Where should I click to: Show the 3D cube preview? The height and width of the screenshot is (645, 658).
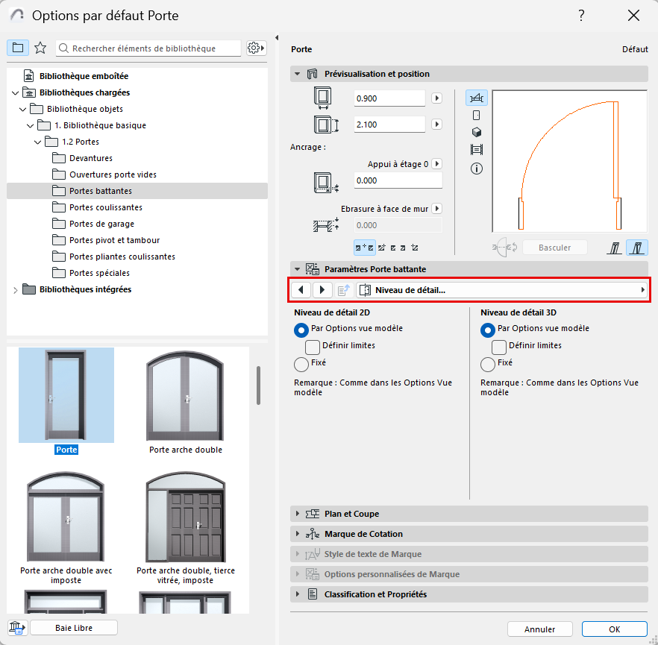(x=477, y=132)
